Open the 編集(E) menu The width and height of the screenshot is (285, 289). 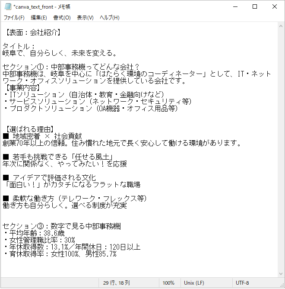[x=38, y=18]
